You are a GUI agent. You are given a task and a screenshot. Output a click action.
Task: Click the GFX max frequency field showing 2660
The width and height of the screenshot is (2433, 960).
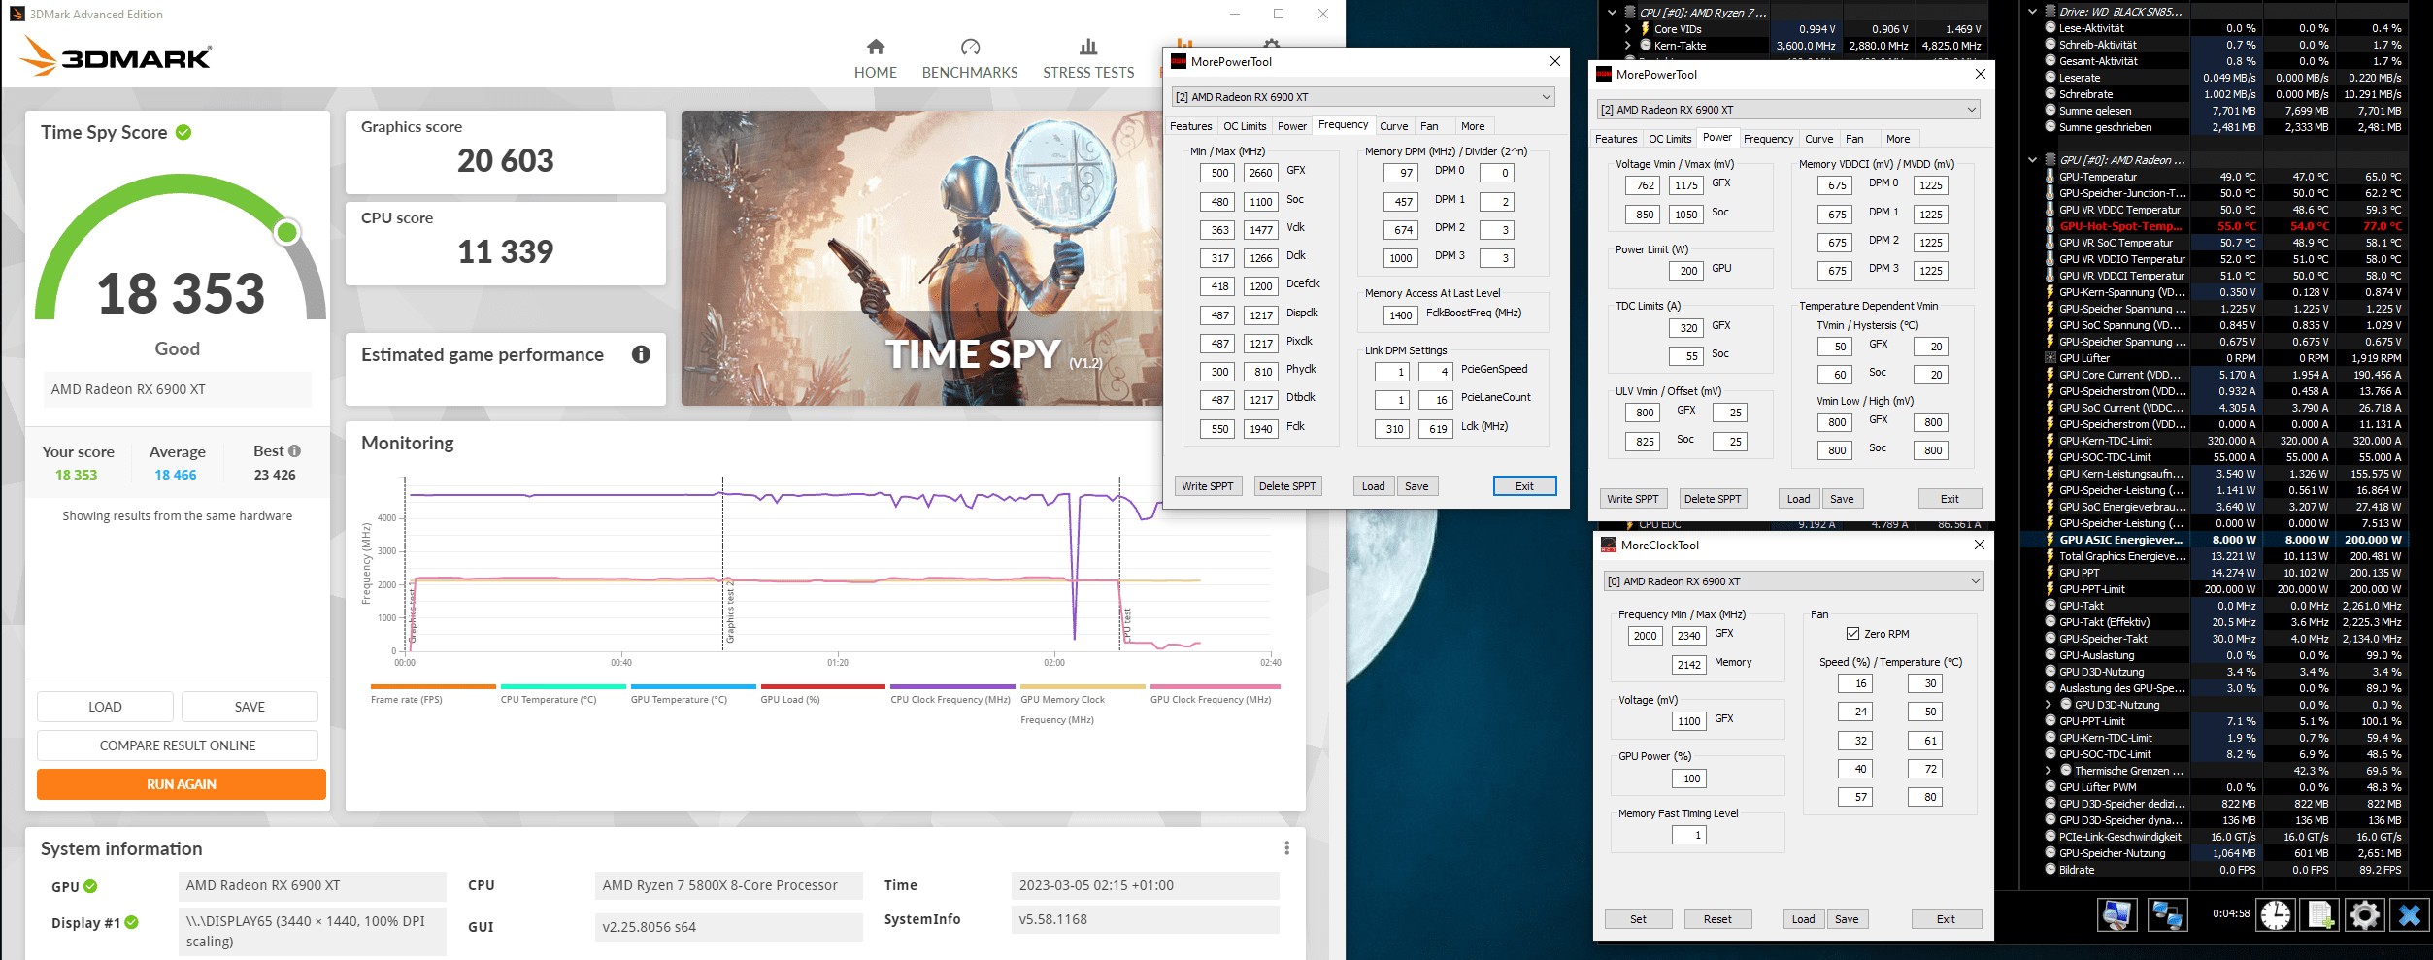click(1260, 173)
